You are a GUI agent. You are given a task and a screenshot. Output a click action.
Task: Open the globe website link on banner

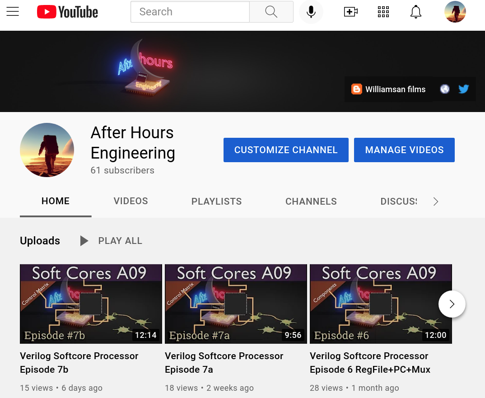point(444,89)
